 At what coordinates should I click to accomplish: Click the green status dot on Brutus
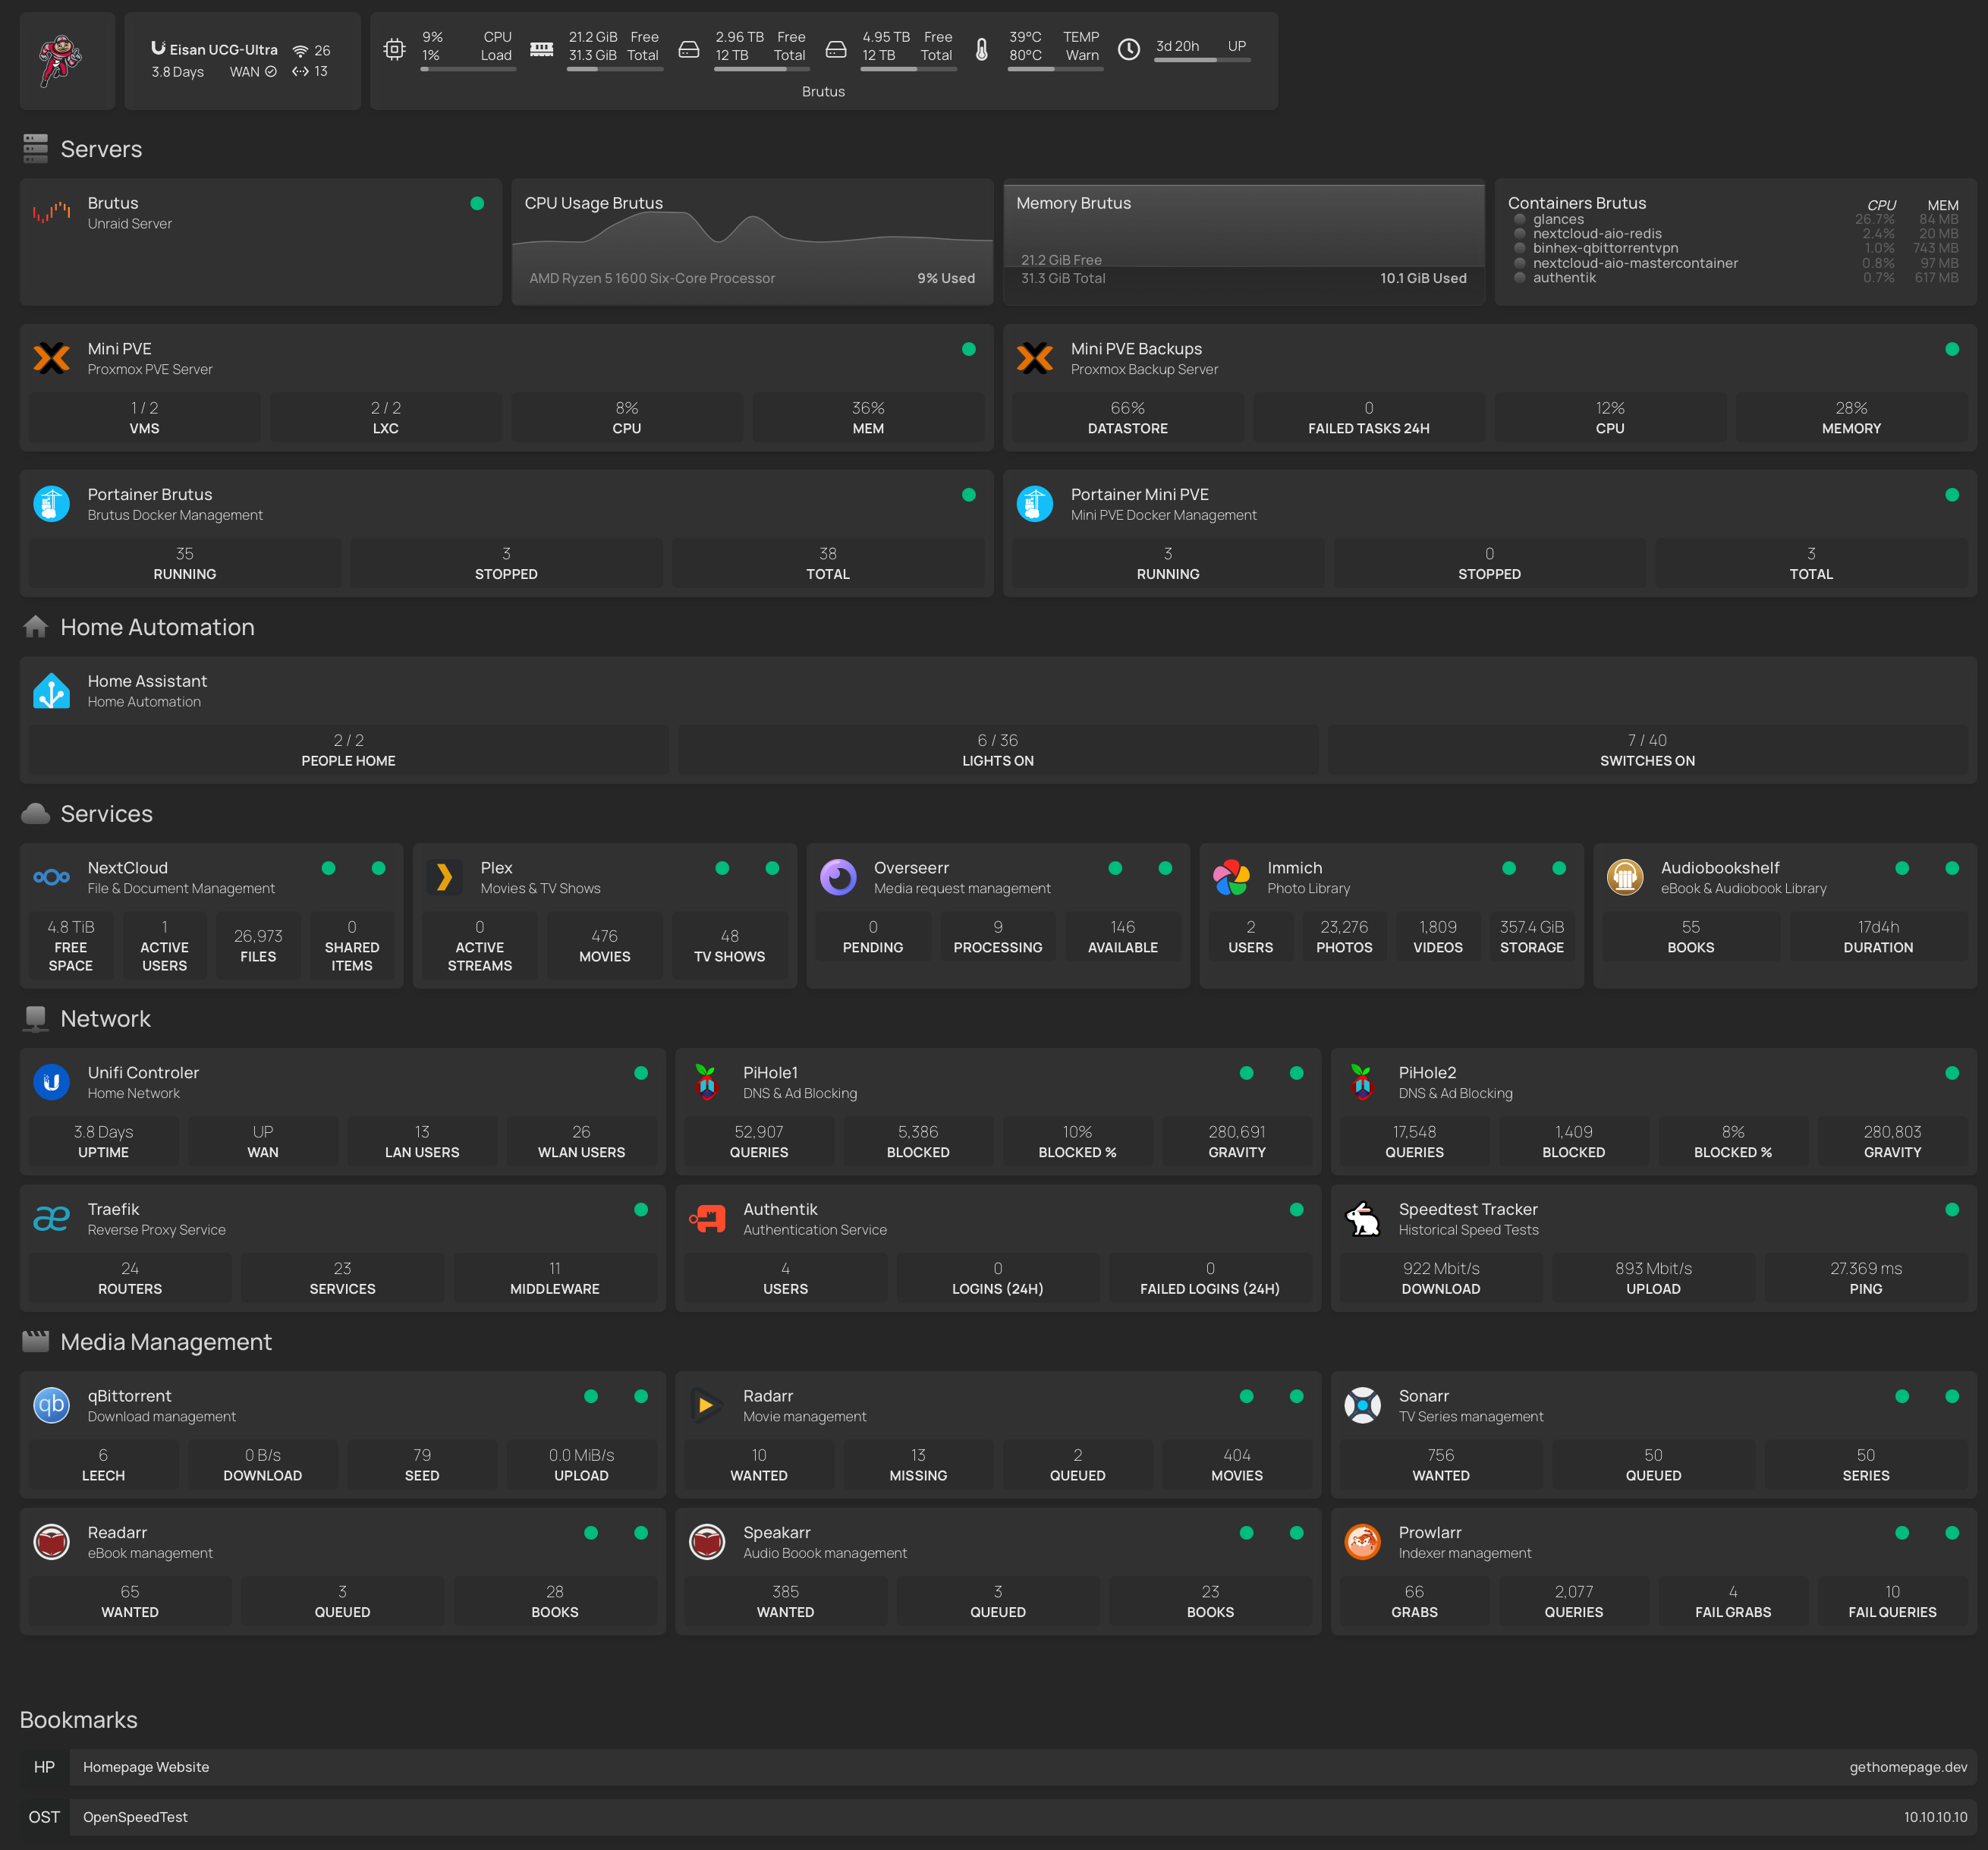(476, 203)
